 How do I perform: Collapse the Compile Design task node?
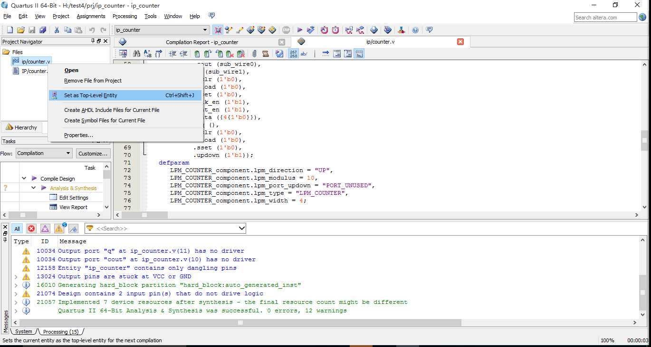click(x=24, y=179)
